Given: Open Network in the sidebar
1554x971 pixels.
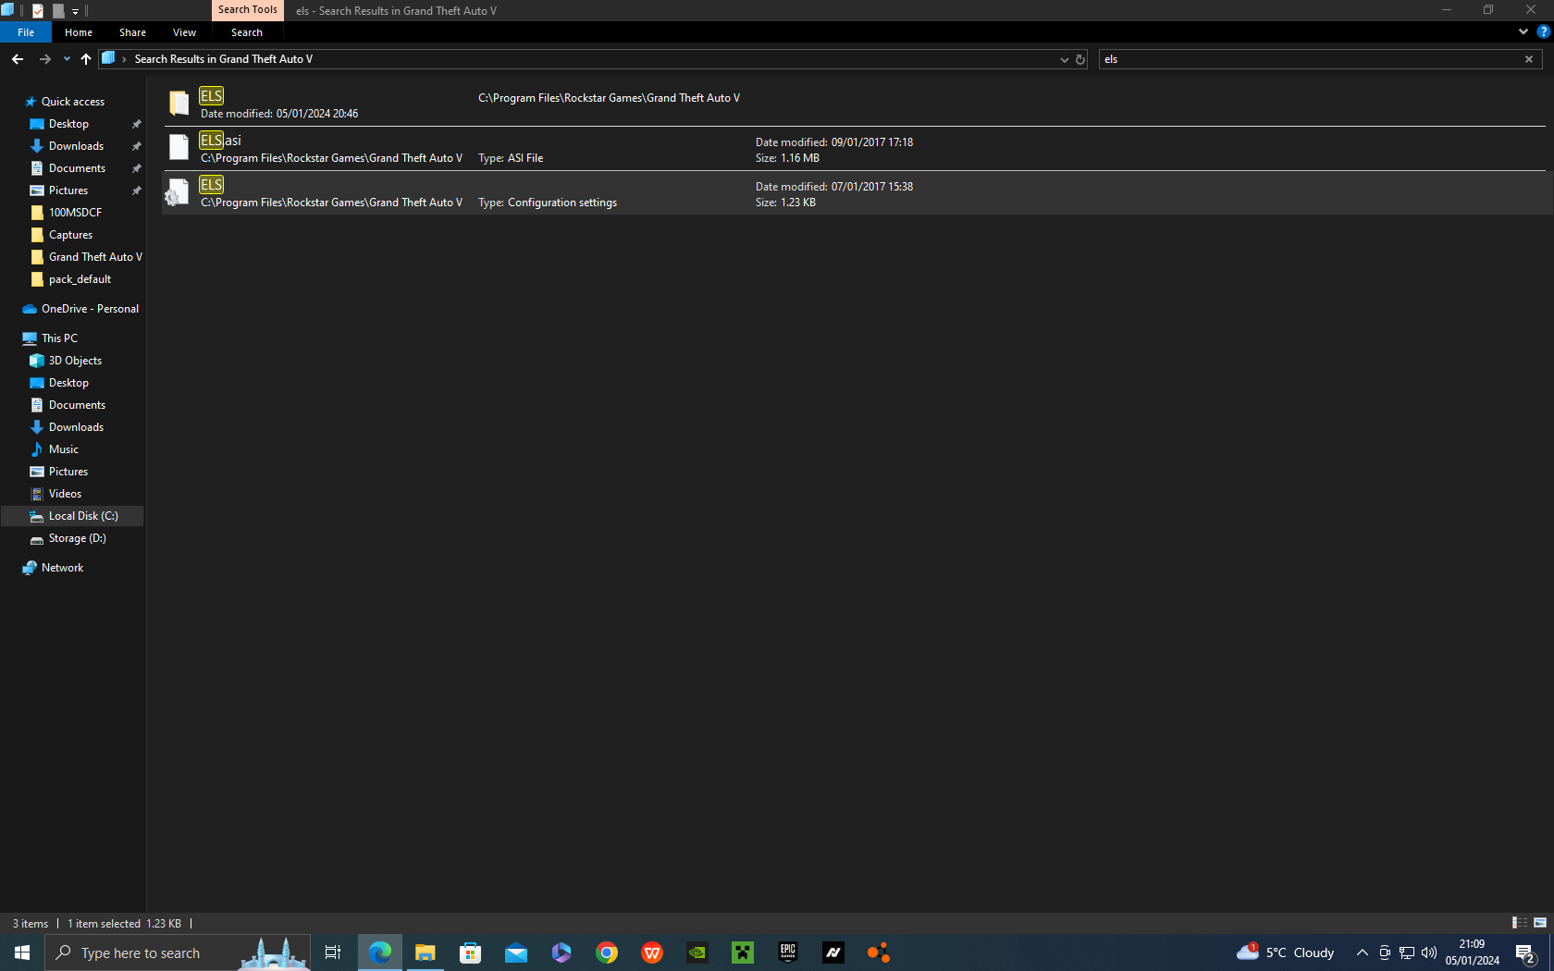Looking at the screenshot, I should pos(62,568).
